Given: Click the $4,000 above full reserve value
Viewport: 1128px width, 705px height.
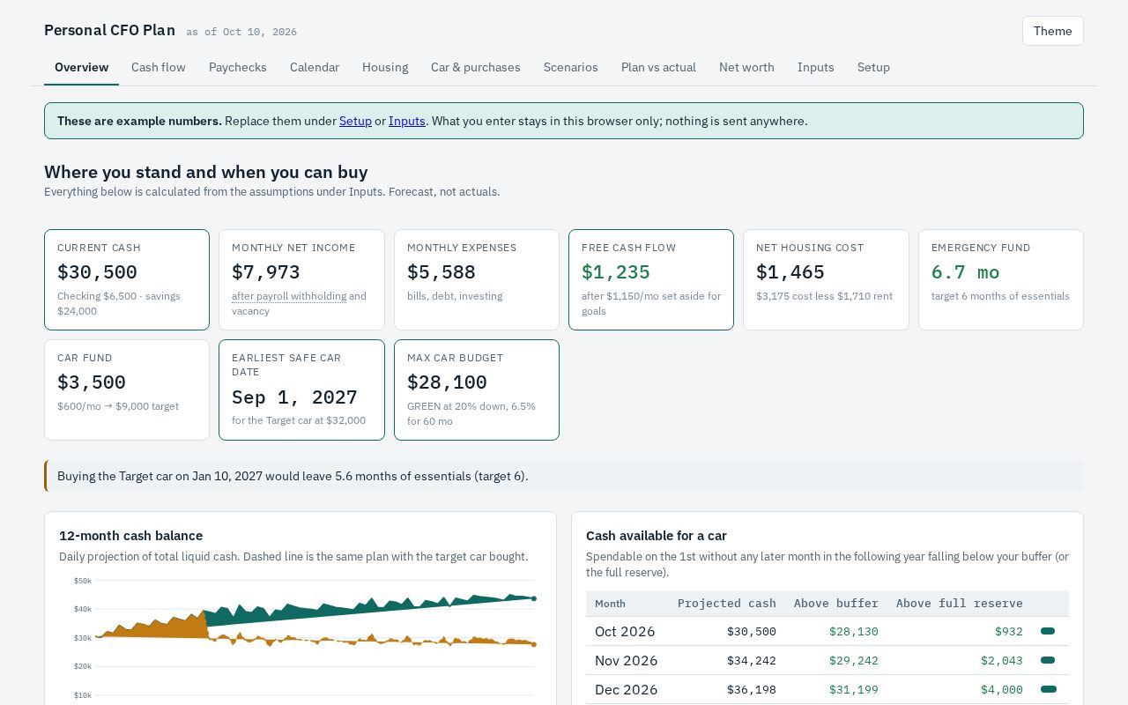Looking at the screenshot, I should [x=1002, y=689].
